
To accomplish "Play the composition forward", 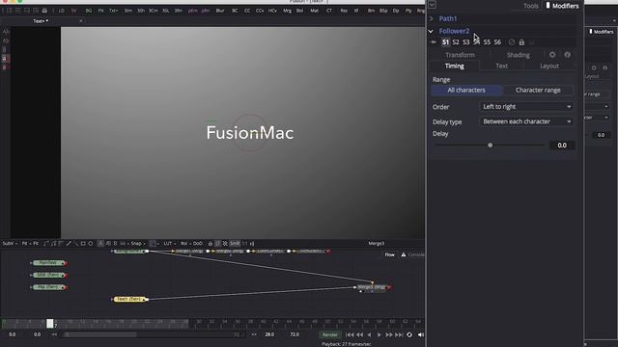I will [379, 334].
